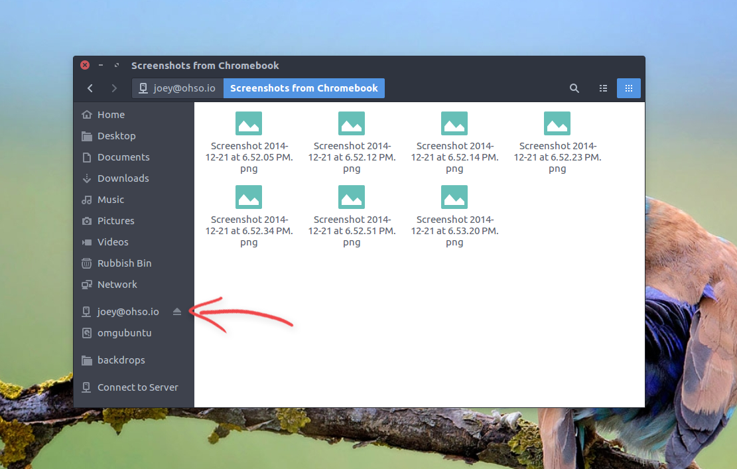Open the backdrops bookmark folder
This screenshot has height=469, width=737.
click(121, 360)
